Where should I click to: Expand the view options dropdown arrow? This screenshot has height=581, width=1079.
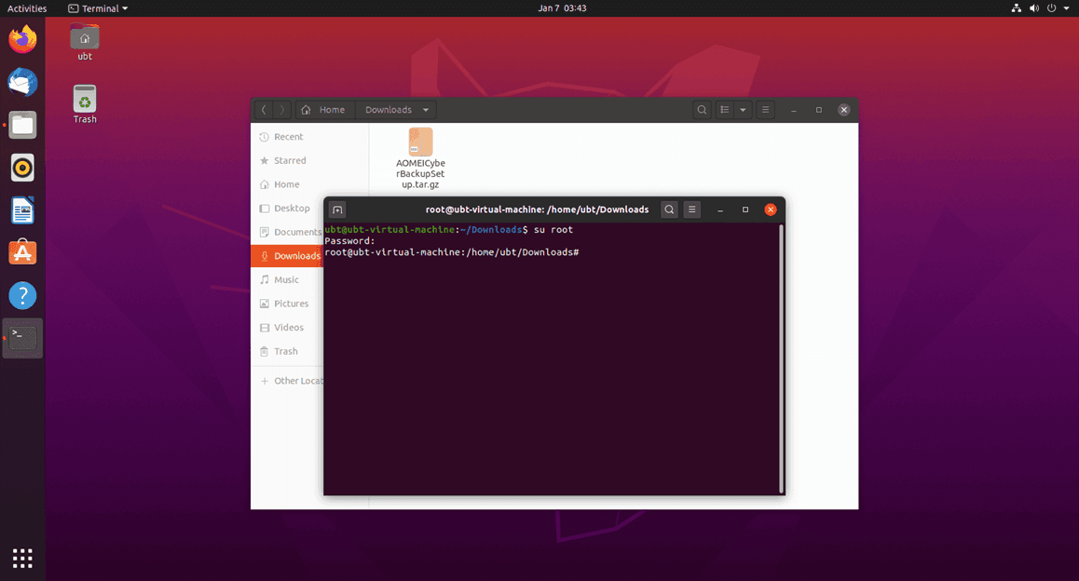point(743,110)
